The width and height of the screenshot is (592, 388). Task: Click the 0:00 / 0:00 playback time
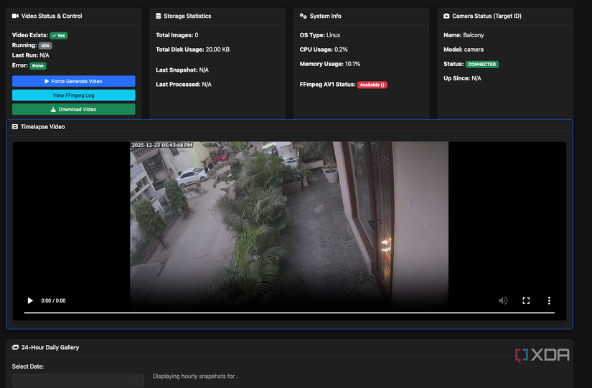coord(53,301)
